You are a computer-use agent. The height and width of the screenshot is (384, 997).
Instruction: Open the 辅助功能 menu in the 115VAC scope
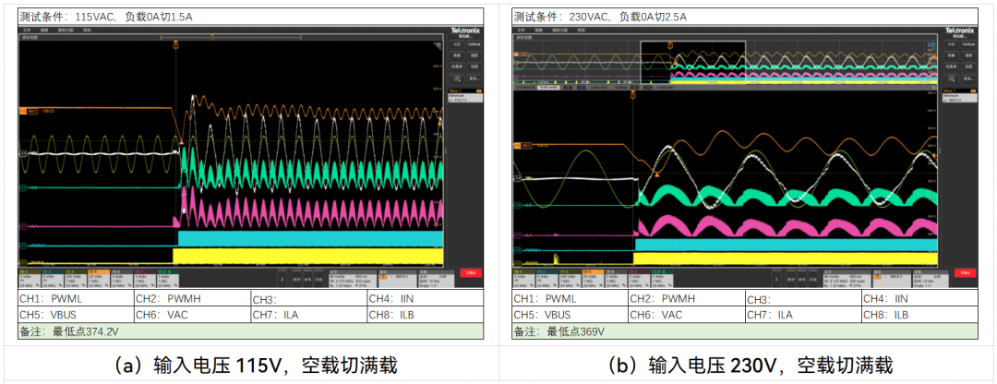pyautogui.click(x=66, y=30)
